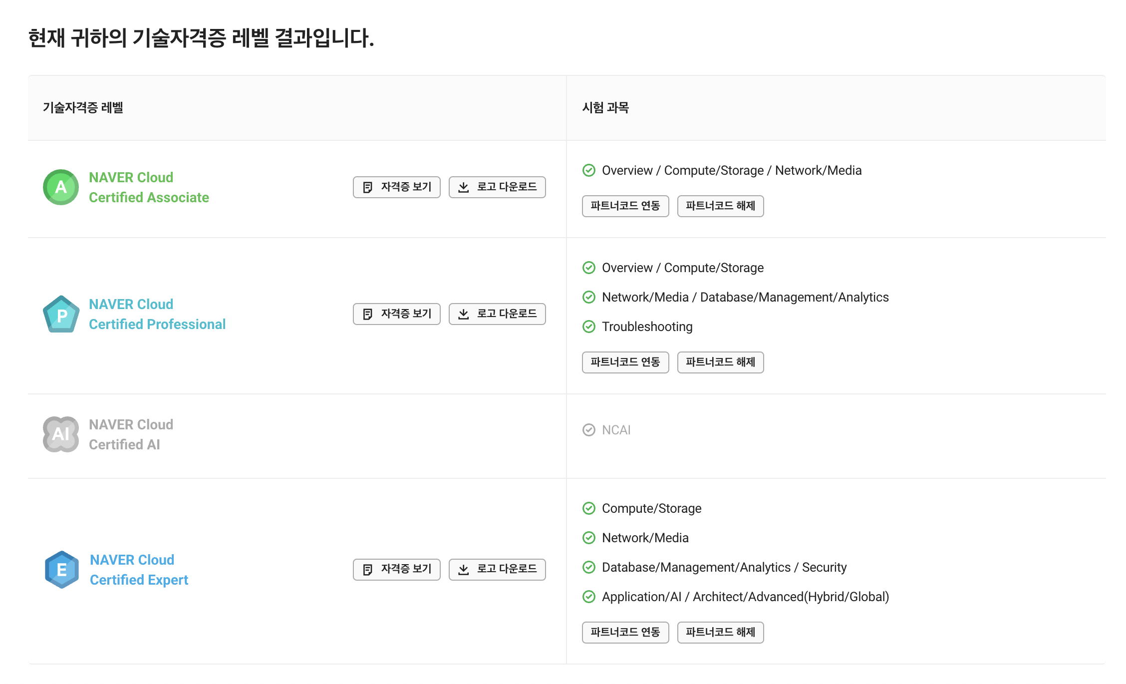The image size is (1126, 684).
Task: Open the NAVER Cloud Certified Expert link
Action: [139, 570]
